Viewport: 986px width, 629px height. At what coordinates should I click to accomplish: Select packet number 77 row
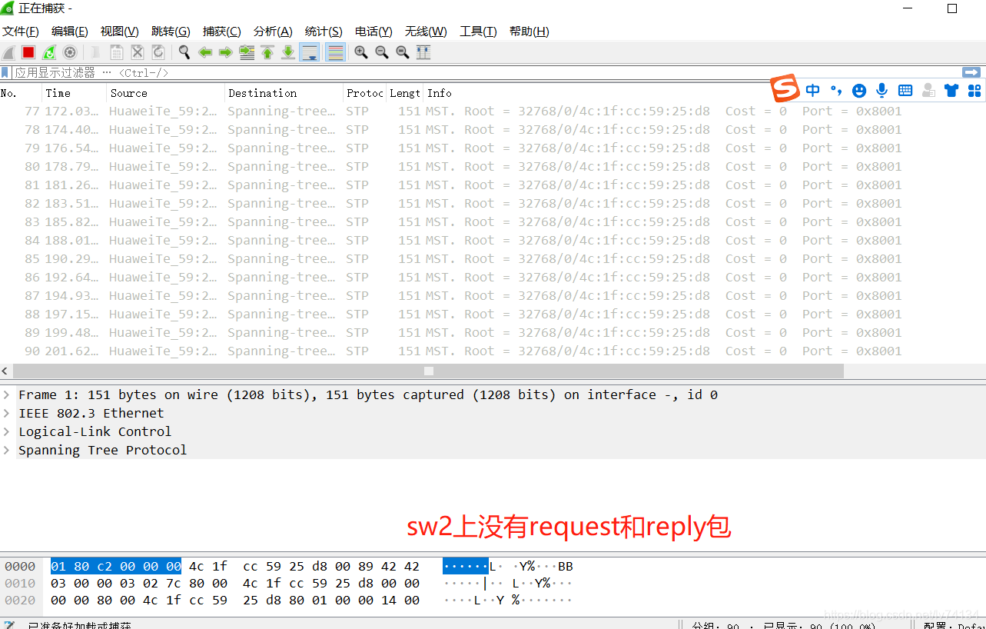[x=493, y=111]
